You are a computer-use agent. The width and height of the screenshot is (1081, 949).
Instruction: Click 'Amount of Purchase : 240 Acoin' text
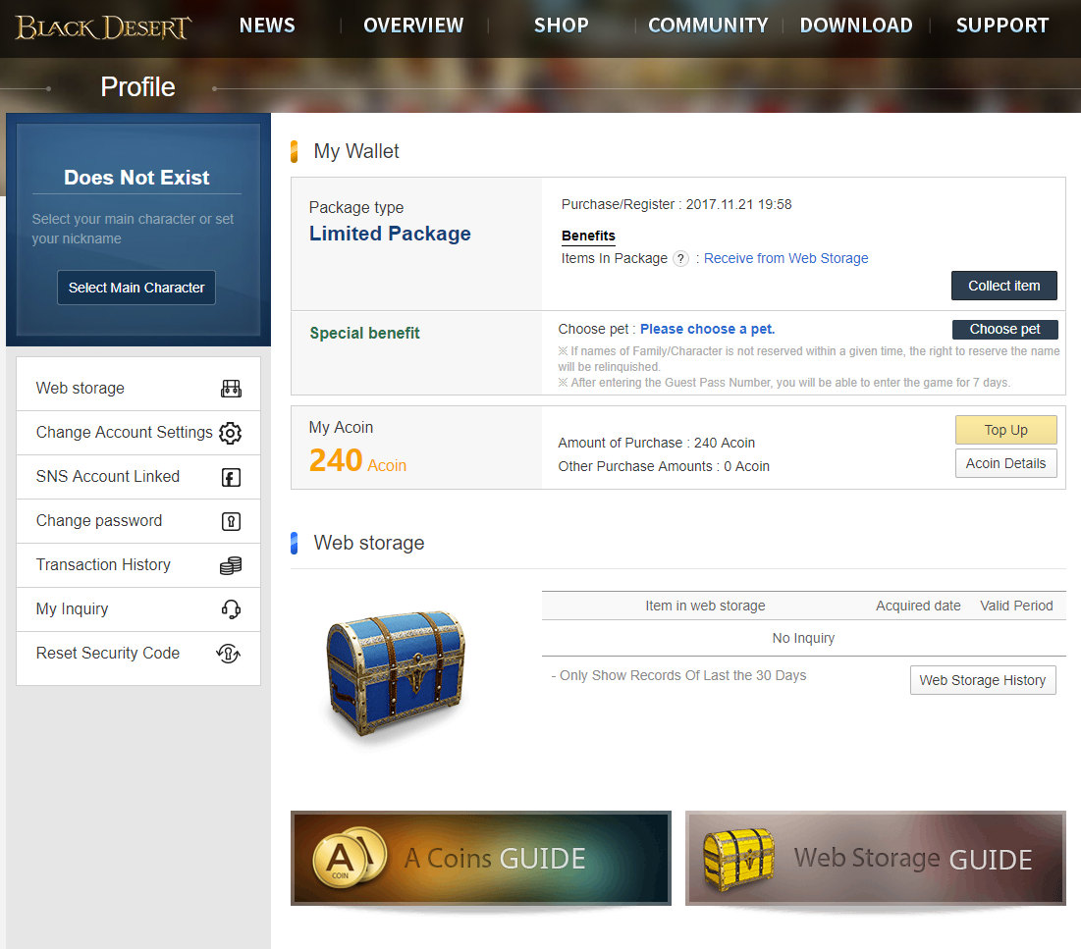coord(656,444)
